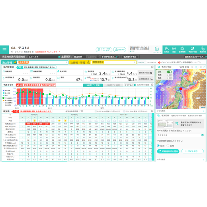Click the 過去観測表示 chart icon button
Viewport: 207px width, 207px height.
[x=146, y=79]
